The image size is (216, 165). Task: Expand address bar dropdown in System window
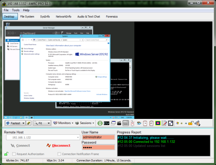[x=80, y=40]
